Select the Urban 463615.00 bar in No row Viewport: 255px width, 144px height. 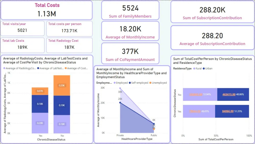(233, 94)
